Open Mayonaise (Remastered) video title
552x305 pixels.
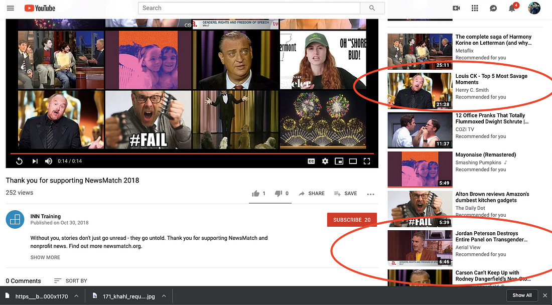pyautogui.click(x=486, y=155)
